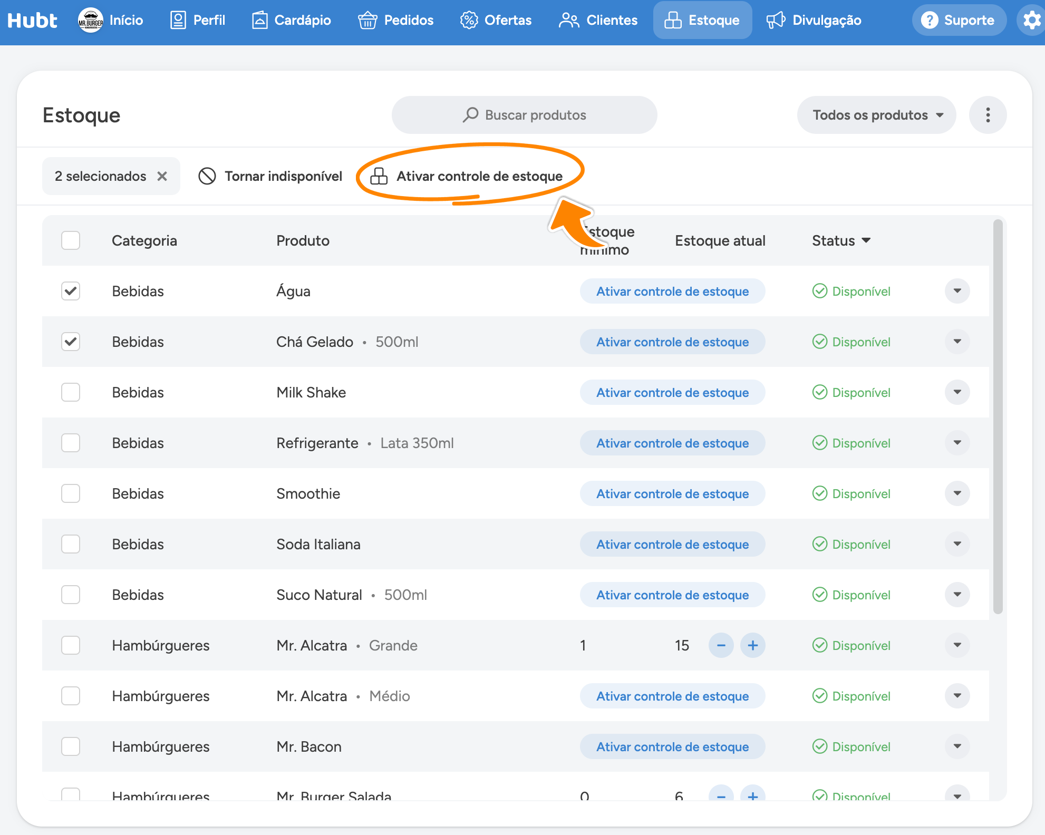1045x835 pixels.
Task: Click Disponível status icon for Mr. Bacon
Action: [819, 746]
